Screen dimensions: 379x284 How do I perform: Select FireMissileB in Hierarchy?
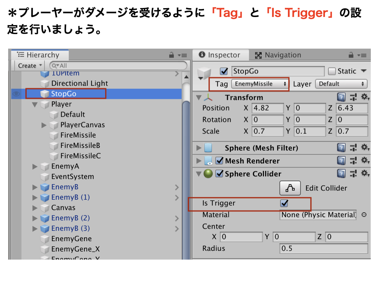(80, 146)
